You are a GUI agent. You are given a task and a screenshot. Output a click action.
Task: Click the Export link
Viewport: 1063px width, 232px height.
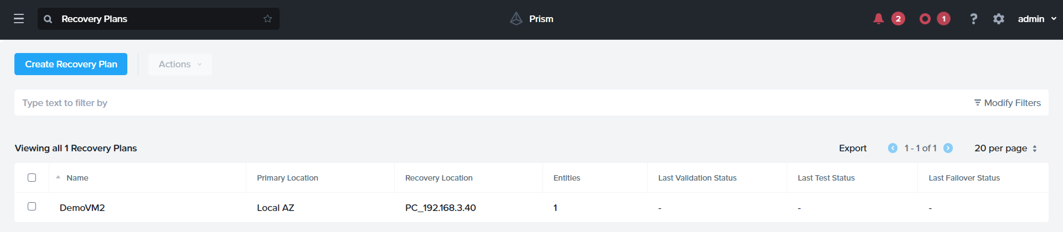click(853, 148)
